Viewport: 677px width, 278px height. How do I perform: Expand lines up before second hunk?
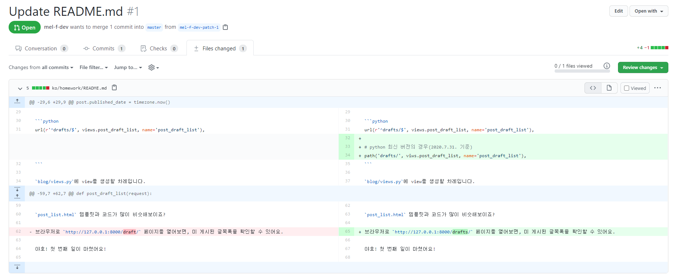[x=17, y=197]
